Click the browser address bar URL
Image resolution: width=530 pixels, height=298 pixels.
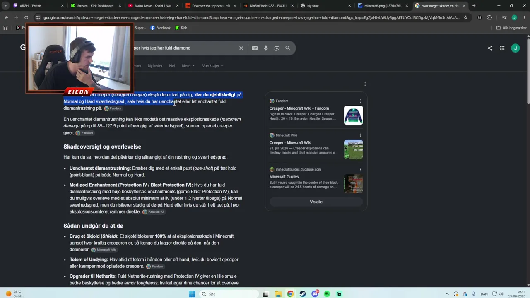[x=251, y=18]
